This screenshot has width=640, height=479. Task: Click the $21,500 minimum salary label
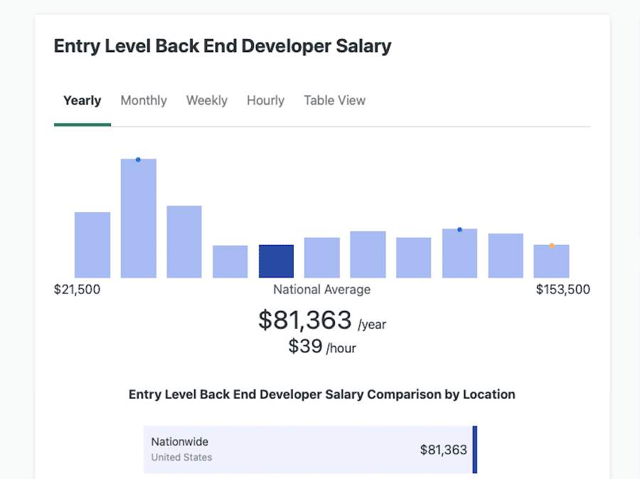(78, 289)
